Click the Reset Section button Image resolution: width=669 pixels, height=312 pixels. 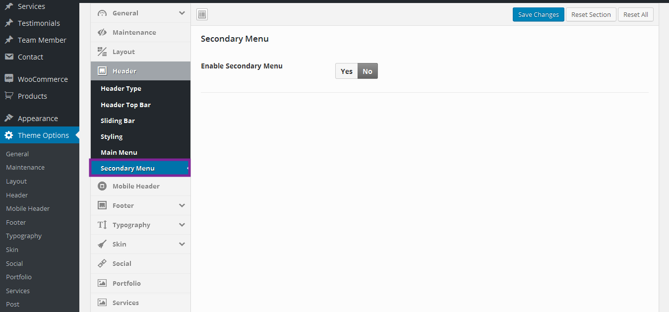pos(591,14)
